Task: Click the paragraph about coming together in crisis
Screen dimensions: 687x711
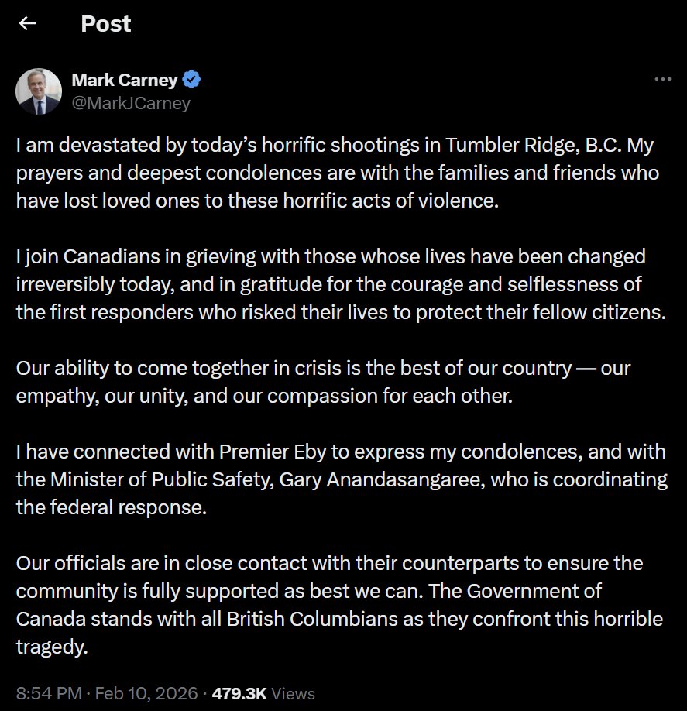Action: point(324,381)
